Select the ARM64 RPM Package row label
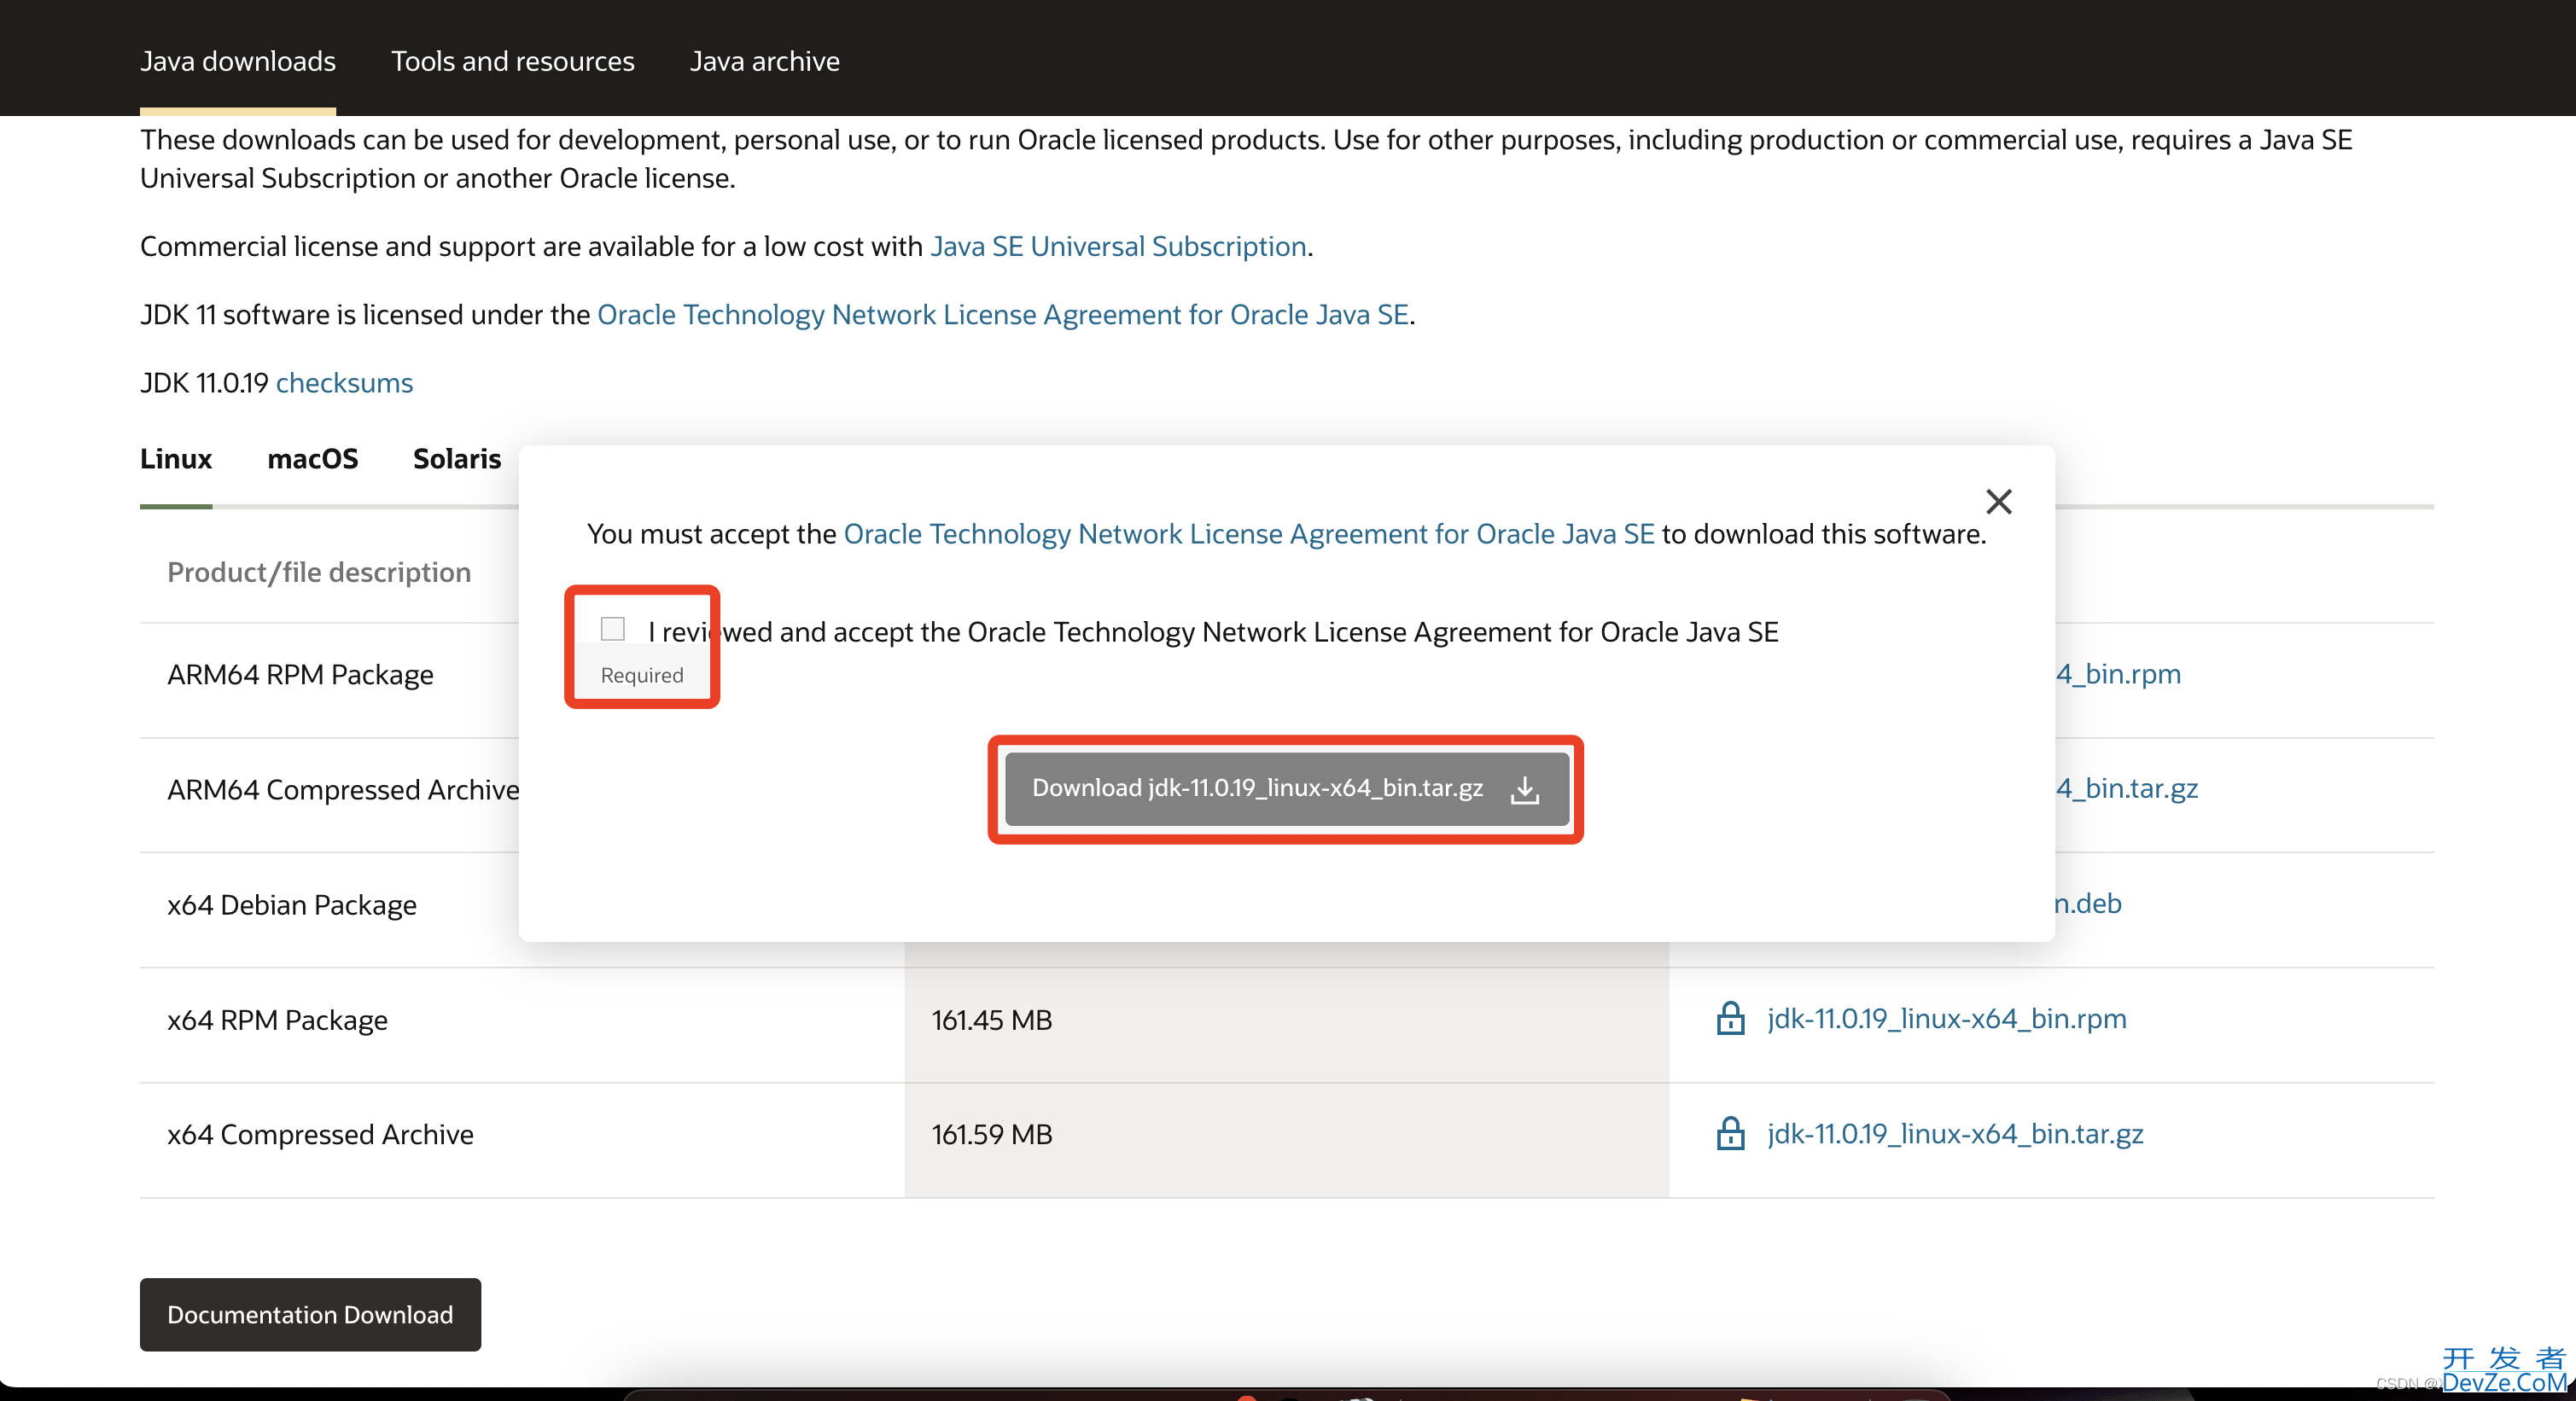Viewport: 2576px width, 1401px height. [x=300, y=675]
